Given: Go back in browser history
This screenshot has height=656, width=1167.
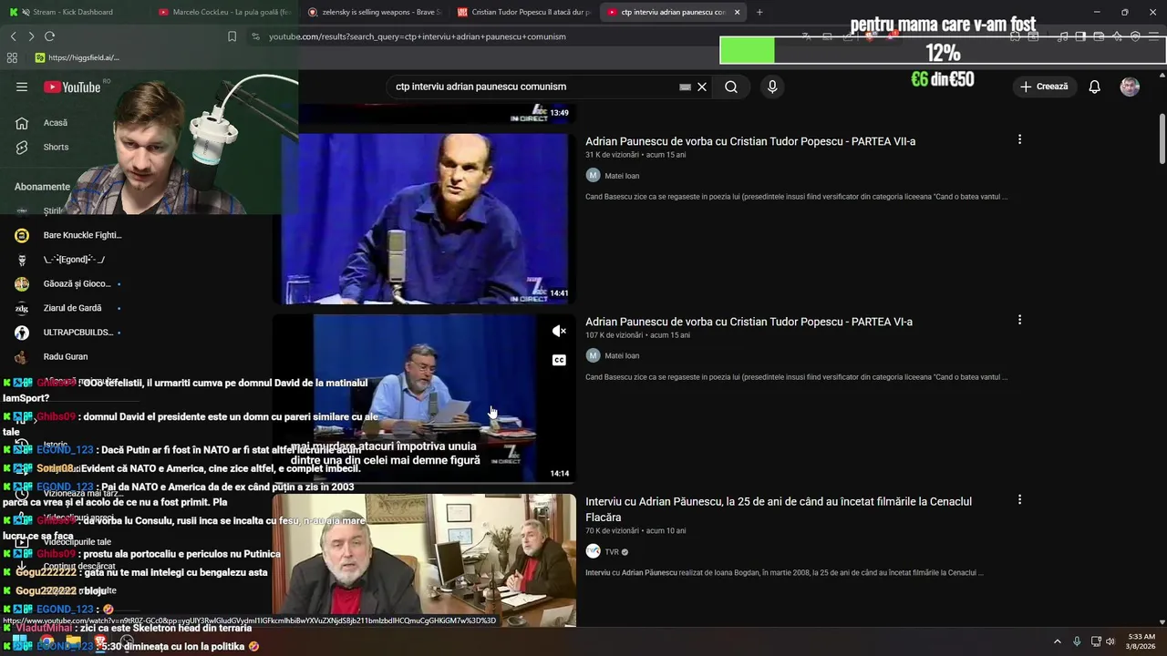Looking at the screenshot, I should click(13, 36).
